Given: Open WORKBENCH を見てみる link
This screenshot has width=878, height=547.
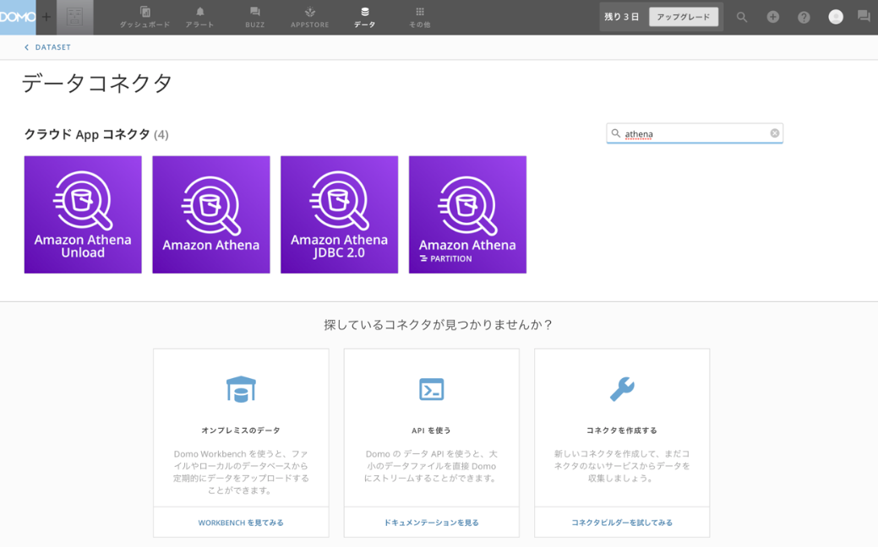Looking at the screenshot, I should 241,523.
